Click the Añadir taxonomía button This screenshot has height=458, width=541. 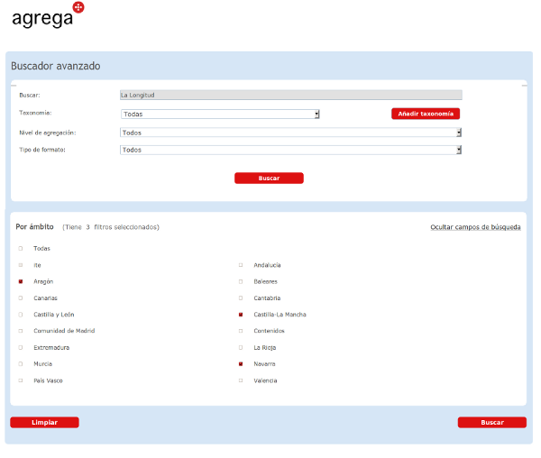[426, 114]
